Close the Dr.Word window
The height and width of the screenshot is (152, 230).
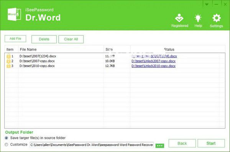click(x=225, y=4)
